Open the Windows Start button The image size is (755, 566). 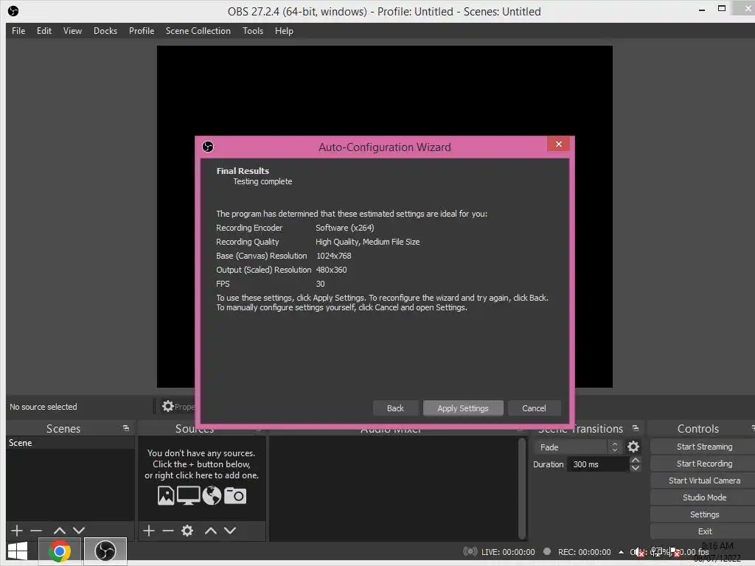click(x=18, y=551)
